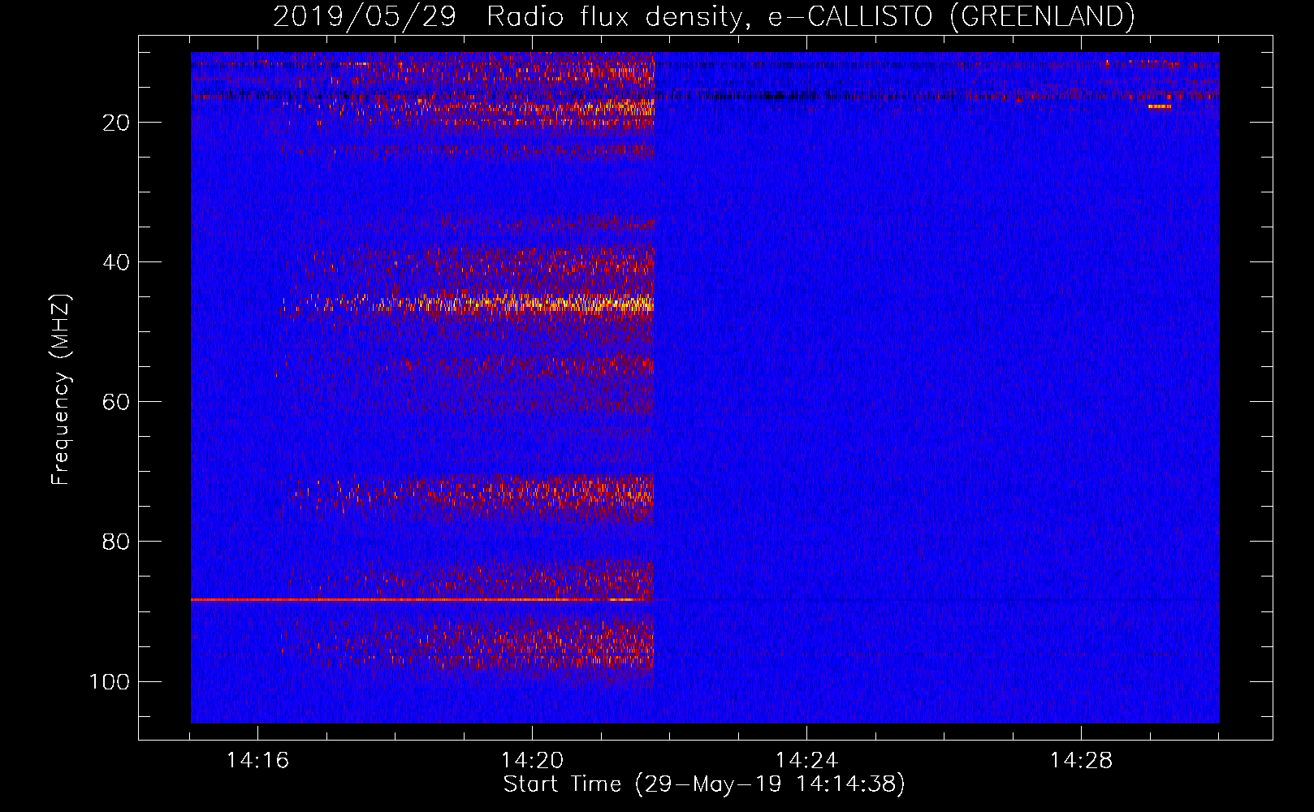Click the 60 MHz frequency tick label
This screenshot has height=812, width=1314.
click(117, 402)
